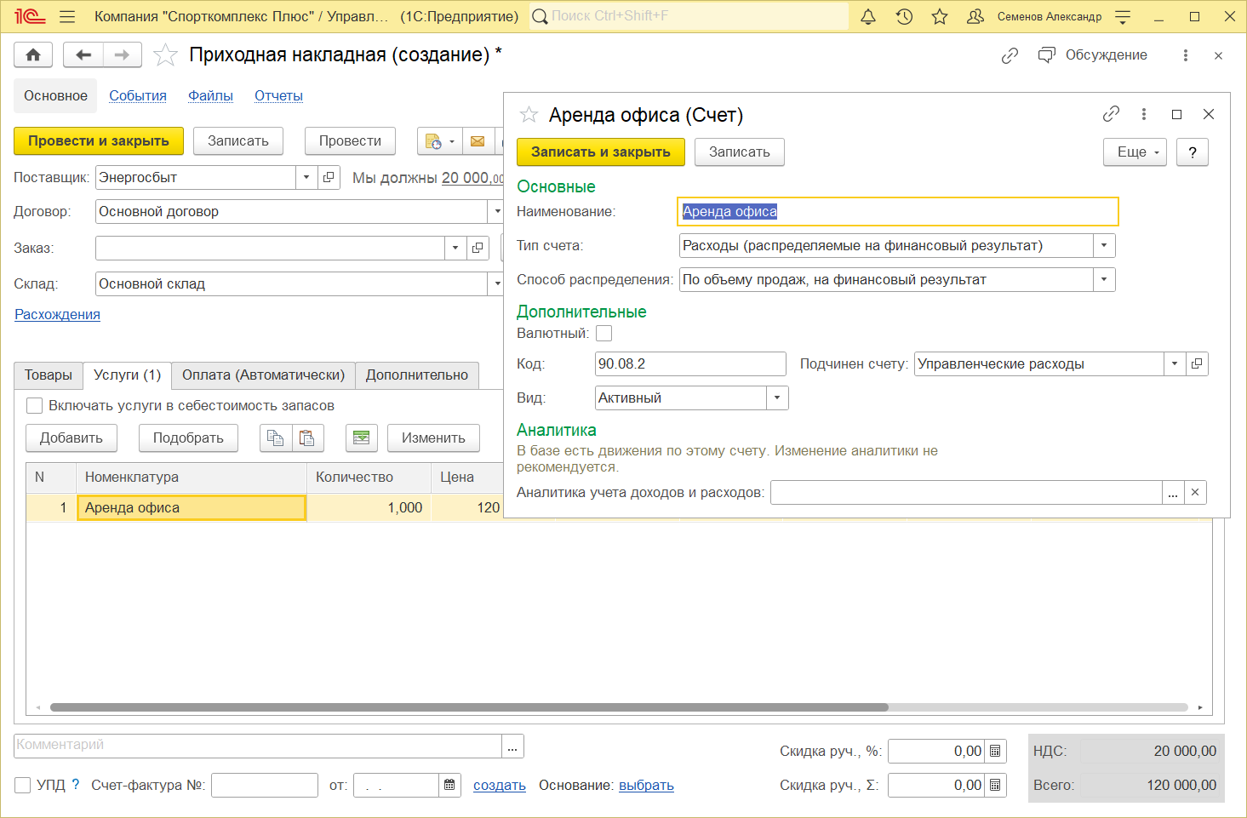Toggle the УПД checkbox

[23, 785]
